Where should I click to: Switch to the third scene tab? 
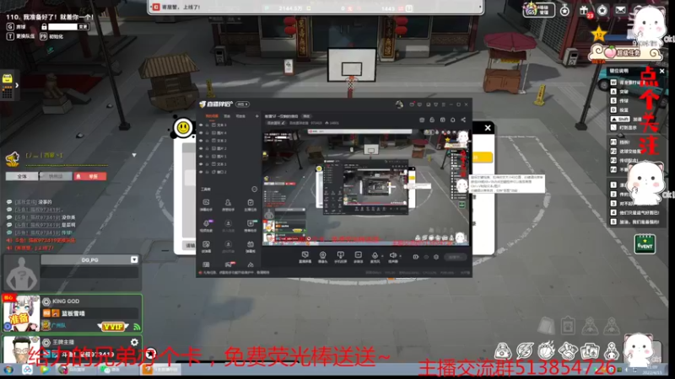point(240,116)
